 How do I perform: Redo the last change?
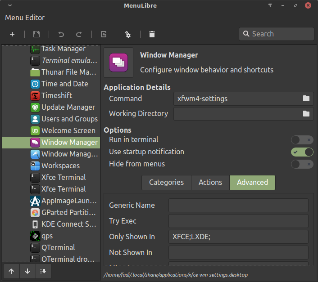click(x=79, y=34)
